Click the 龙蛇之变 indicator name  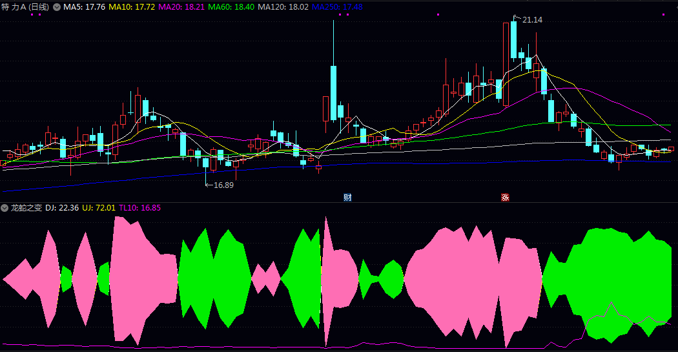point(26,208)
